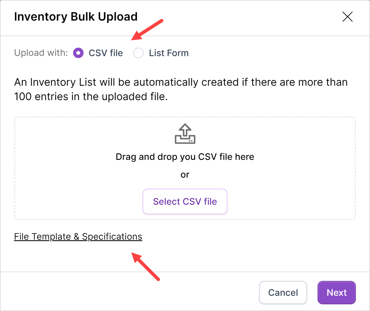Click the purple dot inside the CSV radio
Image resolution: width=370 pixels, height=311 pixels.
(x=78, y=53)
